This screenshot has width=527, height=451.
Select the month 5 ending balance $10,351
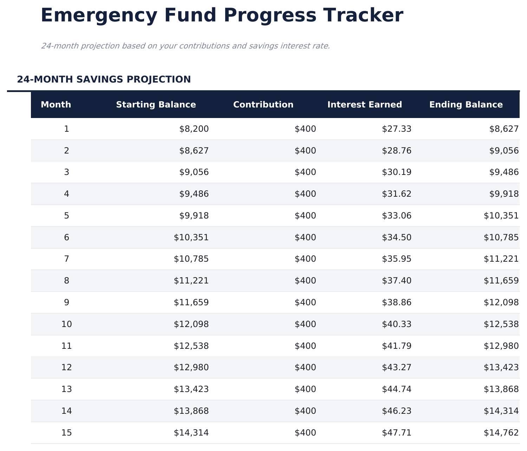point(501,216)
